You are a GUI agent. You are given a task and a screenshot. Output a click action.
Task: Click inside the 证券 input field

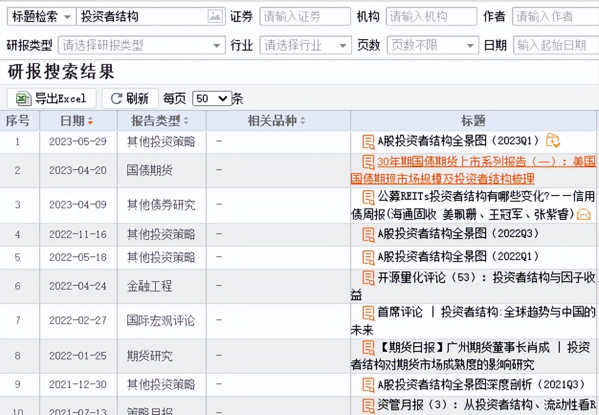pyautogui.click(x=304, y=16)
